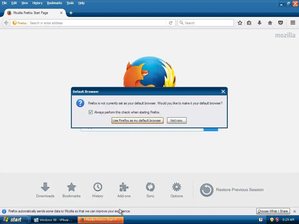Viewport: 299px width, 224px height.
Task: Click the red shield alert tray icon
Action: [x=277, y=220]
